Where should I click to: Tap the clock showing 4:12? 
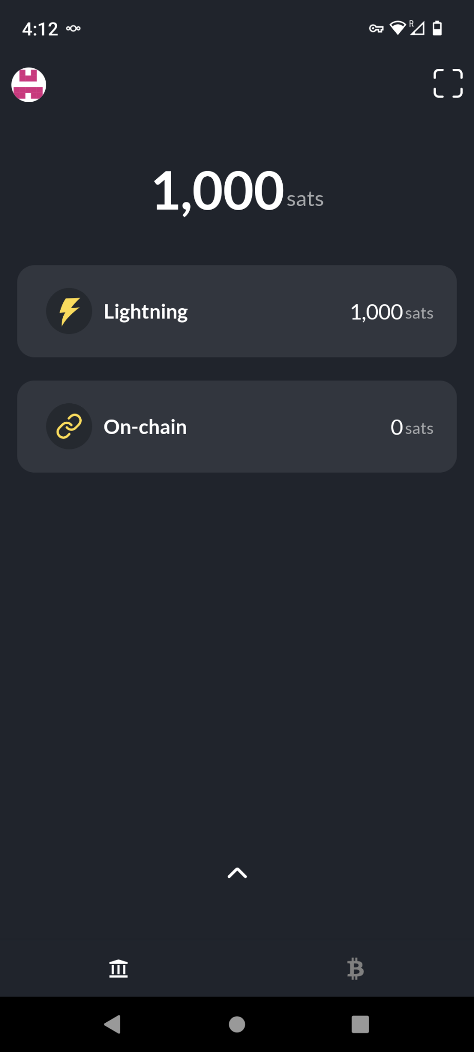pyautogui.click(x=40, y=29)
